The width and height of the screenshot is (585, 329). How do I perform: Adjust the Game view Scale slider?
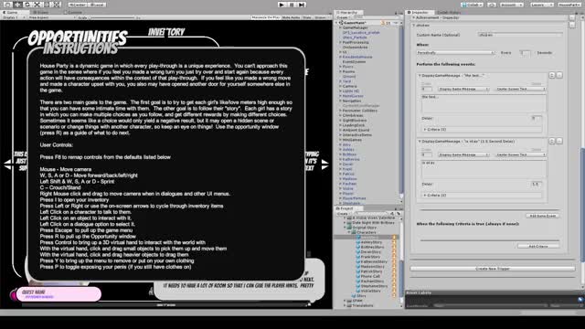[112, 17]
